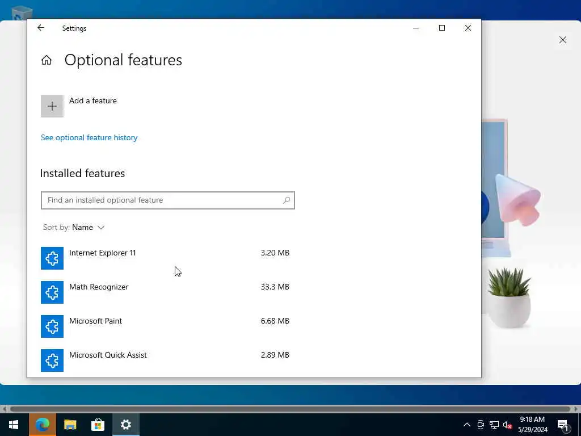Minimize the Settings window
Screen dimensions: 581x436
pyautogui.click(x=416, y=28)
